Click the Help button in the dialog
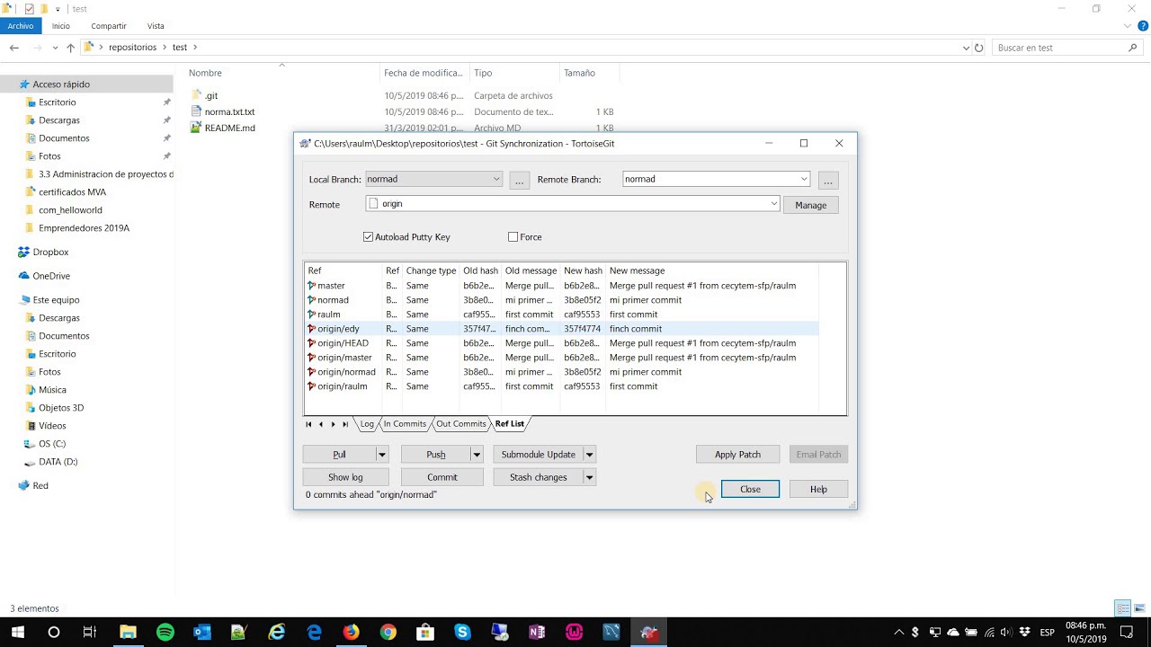1151x647 pixels. [818, 489]
